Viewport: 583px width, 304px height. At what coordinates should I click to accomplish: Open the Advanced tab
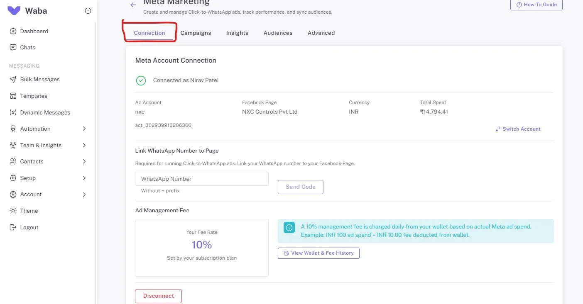coord(321,33)
